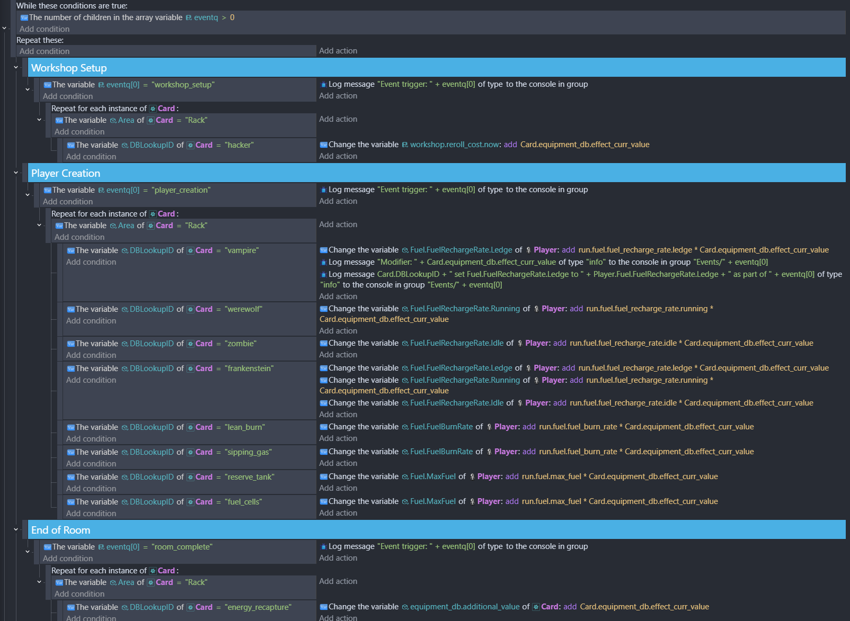Click the Card icon in the energy_recapture action
The height and width of the screenshot is (621, 850).
(x=536, y=607)
